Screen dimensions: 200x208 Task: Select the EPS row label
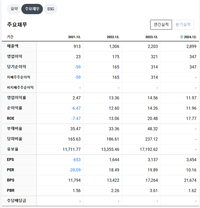(x=11, y=160)
